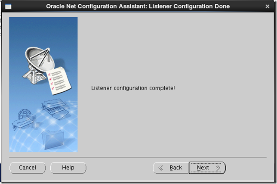
Task: Cancel the Net Configuration Assistant
Action: (x=28, y=168)
